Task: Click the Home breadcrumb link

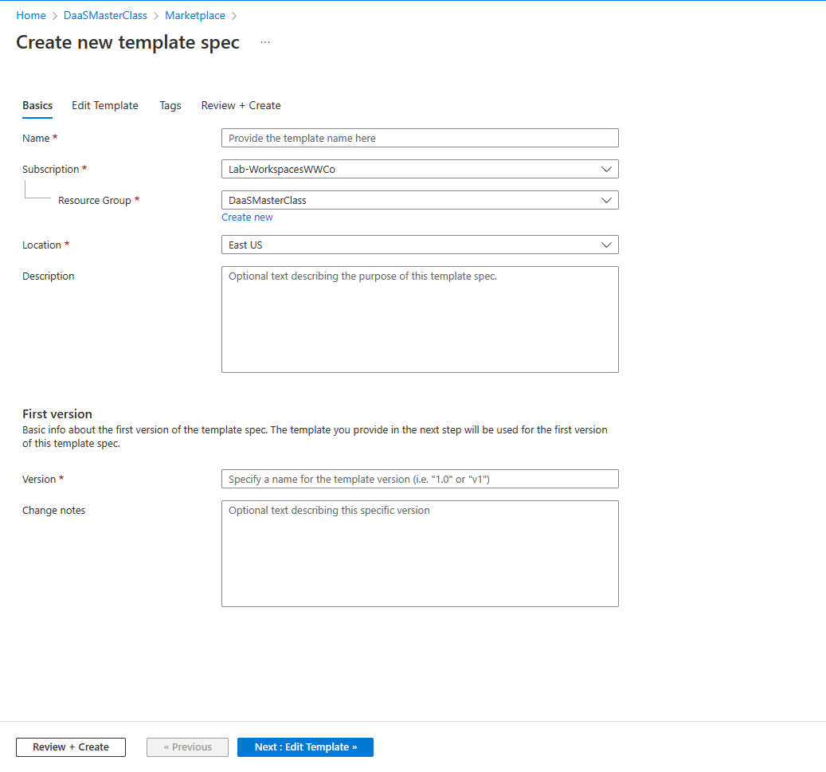Action: 31,16
